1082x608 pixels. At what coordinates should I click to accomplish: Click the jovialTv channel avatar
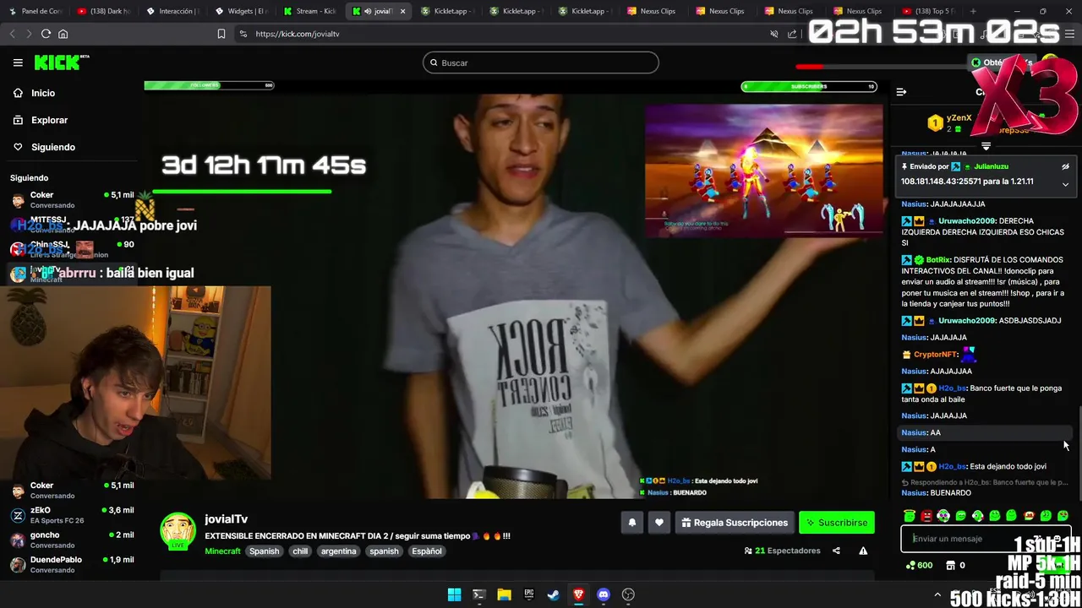point(178,532)
